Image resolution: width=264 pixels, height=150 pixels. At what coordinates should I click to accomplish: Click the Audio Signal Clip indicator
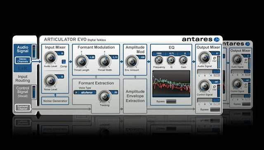214,58
